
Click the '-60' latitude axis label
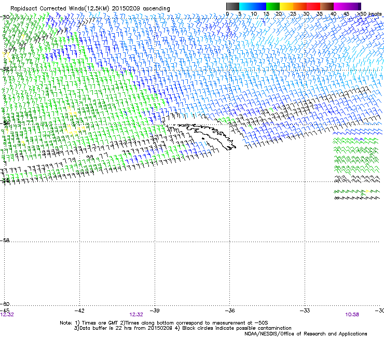[5, 304]
